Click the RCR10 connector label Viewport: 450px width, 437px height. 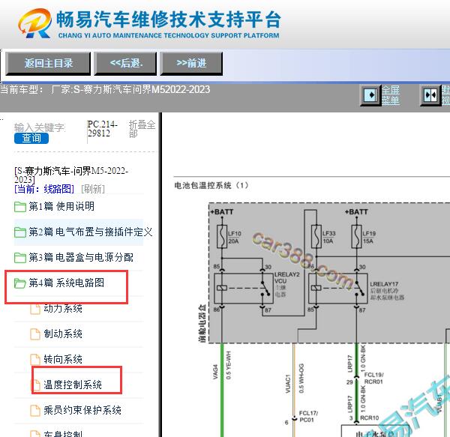point(369,418)
